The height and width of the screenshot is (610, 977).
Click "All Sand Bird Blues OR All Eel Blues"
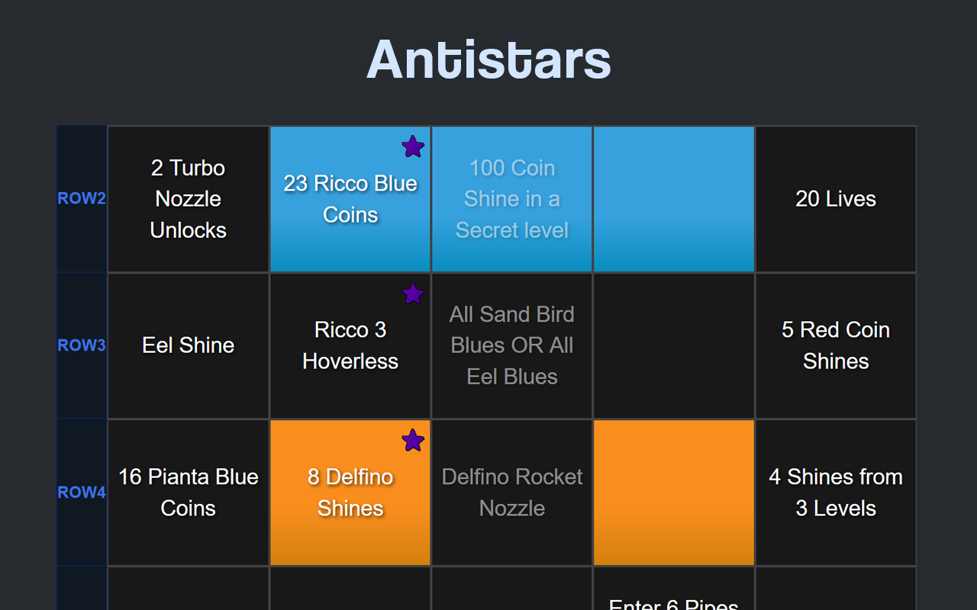tap(511, 345)
